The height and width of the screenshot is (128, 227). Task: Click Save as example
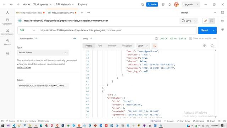pyautogui.click(x=200, y=38)
